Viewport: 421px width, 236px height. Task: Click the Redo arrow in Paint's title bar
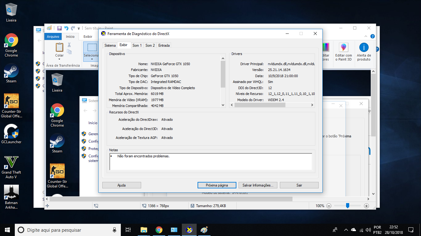pyautogui.click(x=73, y=28)
